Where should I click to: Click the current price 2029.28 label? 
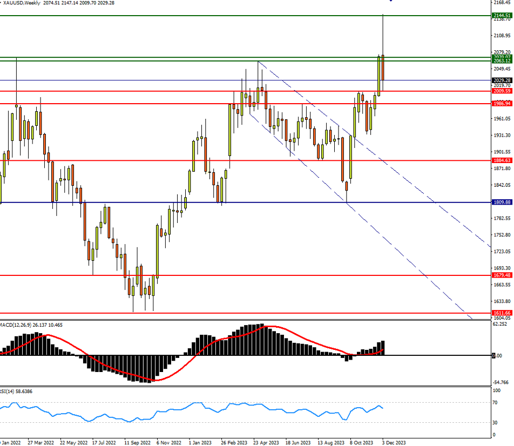[502, 80]
